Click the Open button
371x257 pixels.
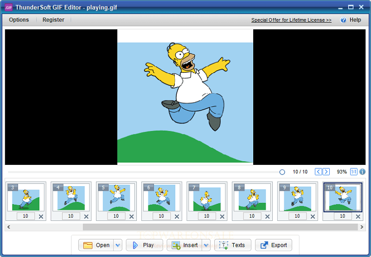(x=96, y=245)
